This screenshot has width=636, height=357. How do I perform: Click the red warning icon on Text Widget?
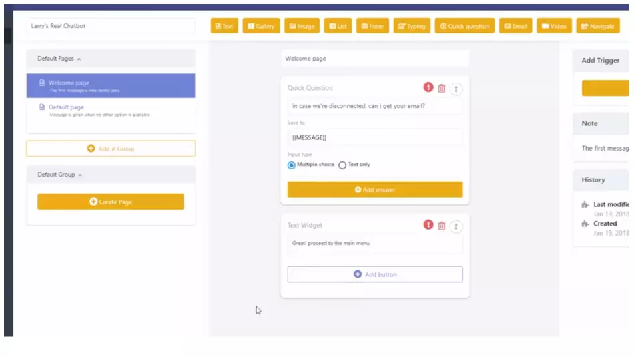tap(428, 225)
